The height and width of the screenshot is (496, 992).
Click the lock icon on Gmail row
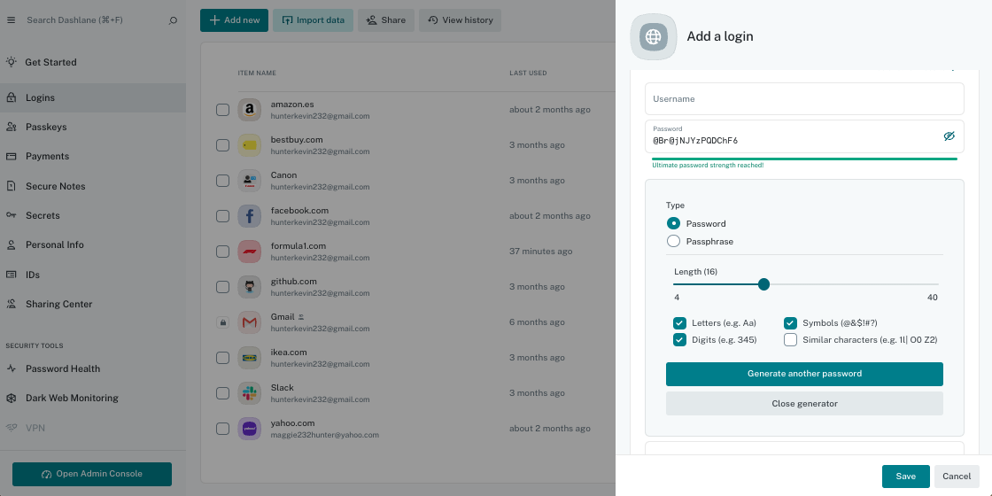[x=222, y=322]
